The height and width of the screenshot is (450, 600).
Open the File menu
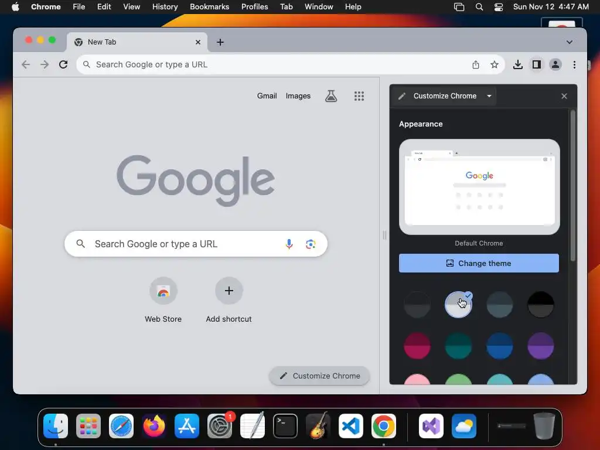(x=79, y=7)
